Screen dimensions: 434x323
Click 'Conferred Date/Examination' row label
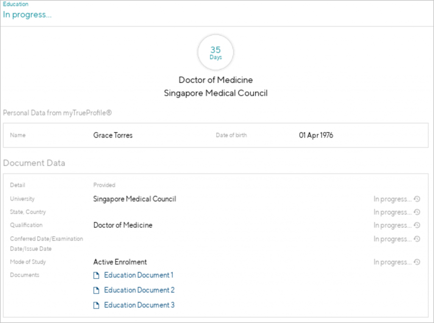point(47,239)
